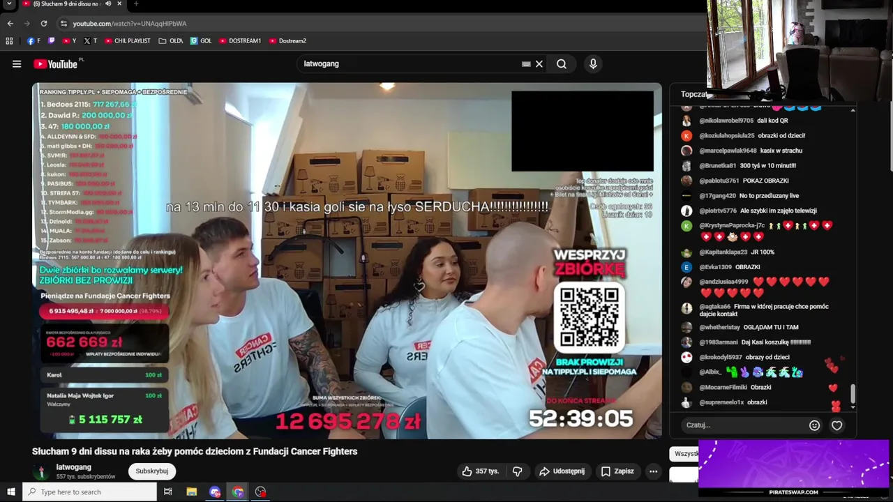Click chat message "JR 100%"

(762, 252)
